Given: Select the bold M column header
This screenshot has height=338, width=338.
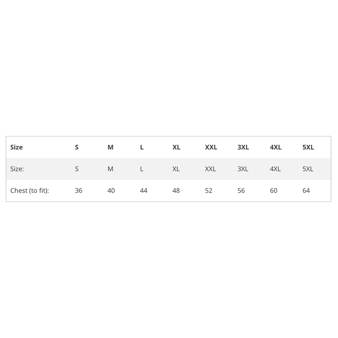Looking at the screenshot, I should coord(111,147).
